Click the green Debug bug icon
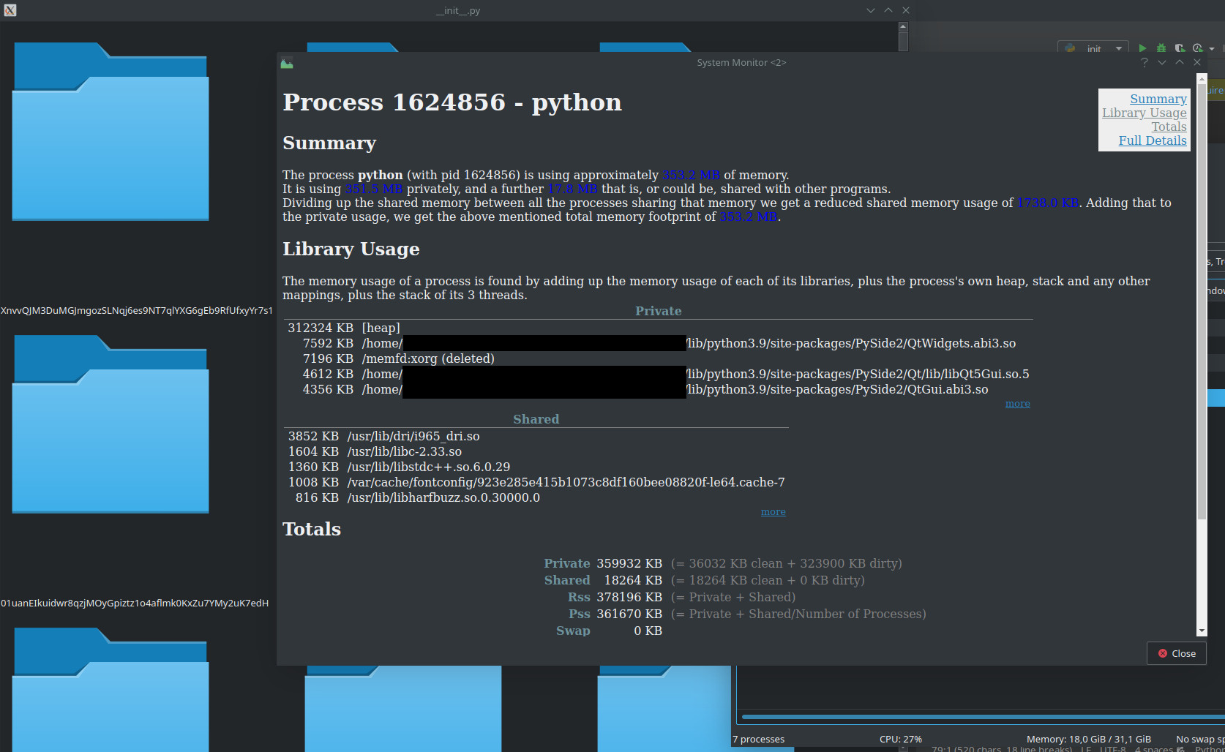The image size is (1225, 752). [x=1161, y=48]
